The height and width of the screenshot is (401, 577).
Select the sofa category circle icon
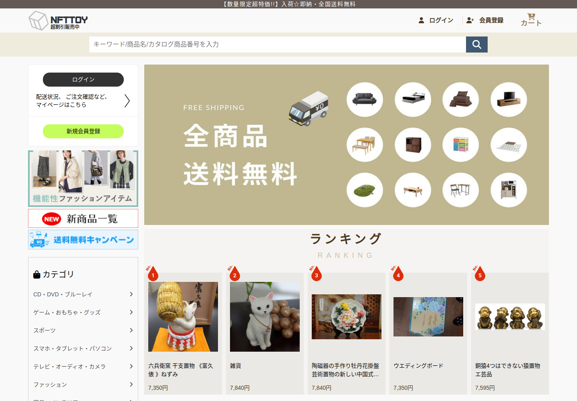[x=365, y=99]
